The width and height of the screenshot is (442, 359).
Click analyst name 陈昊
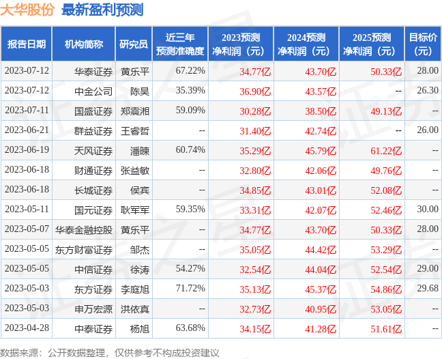(x=140, y=91)
